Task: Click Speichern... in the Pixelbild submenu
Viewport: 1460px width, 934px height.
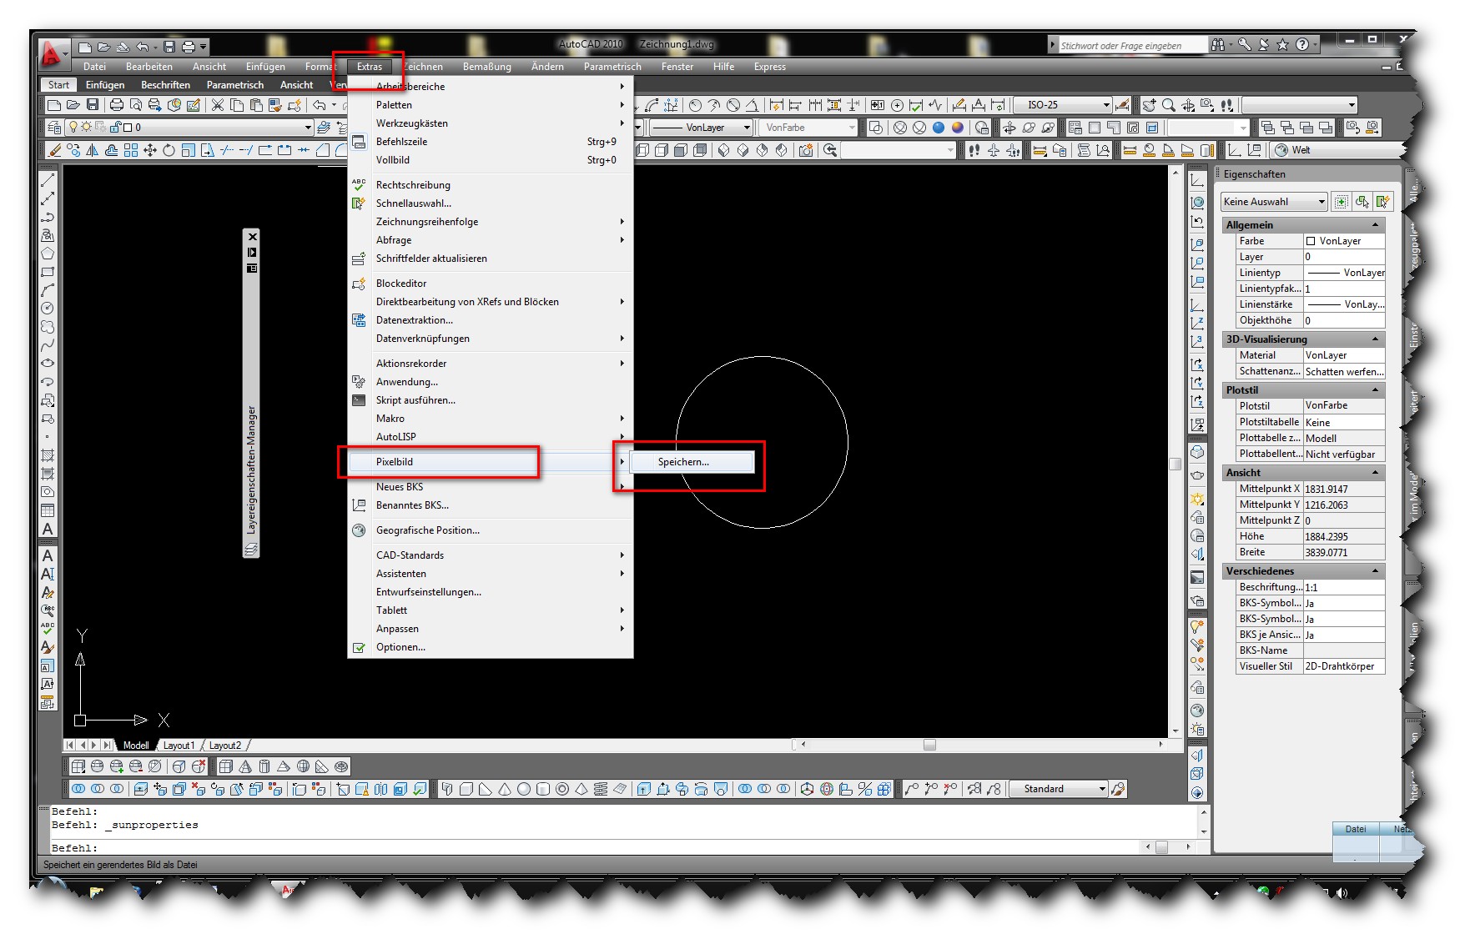Action: coord(692,462)
